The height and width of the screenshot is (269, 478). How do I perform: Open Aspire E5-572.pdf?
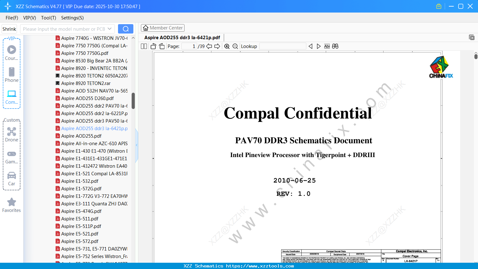[x=77, y=241]
